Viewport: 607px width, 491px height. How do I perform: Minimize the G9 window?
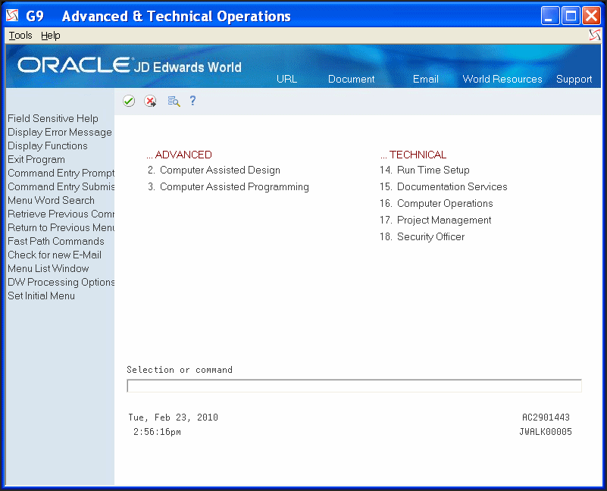click(550, 16)
